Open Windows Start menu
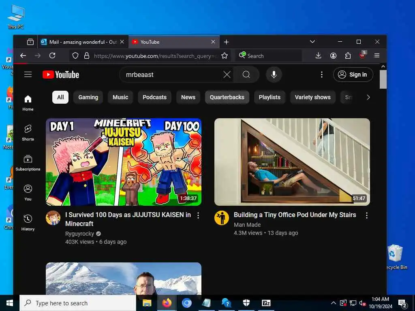415x311 pixels. tap(10, 303)
